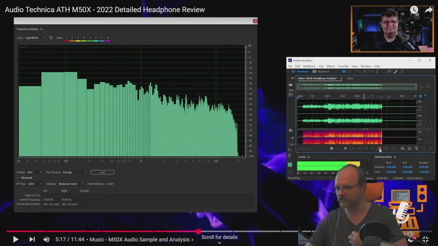Screen dimensions: 438x246
Task: Switch to the Waveform editor view
Action: pyautogui.click(x=300, y=71)
